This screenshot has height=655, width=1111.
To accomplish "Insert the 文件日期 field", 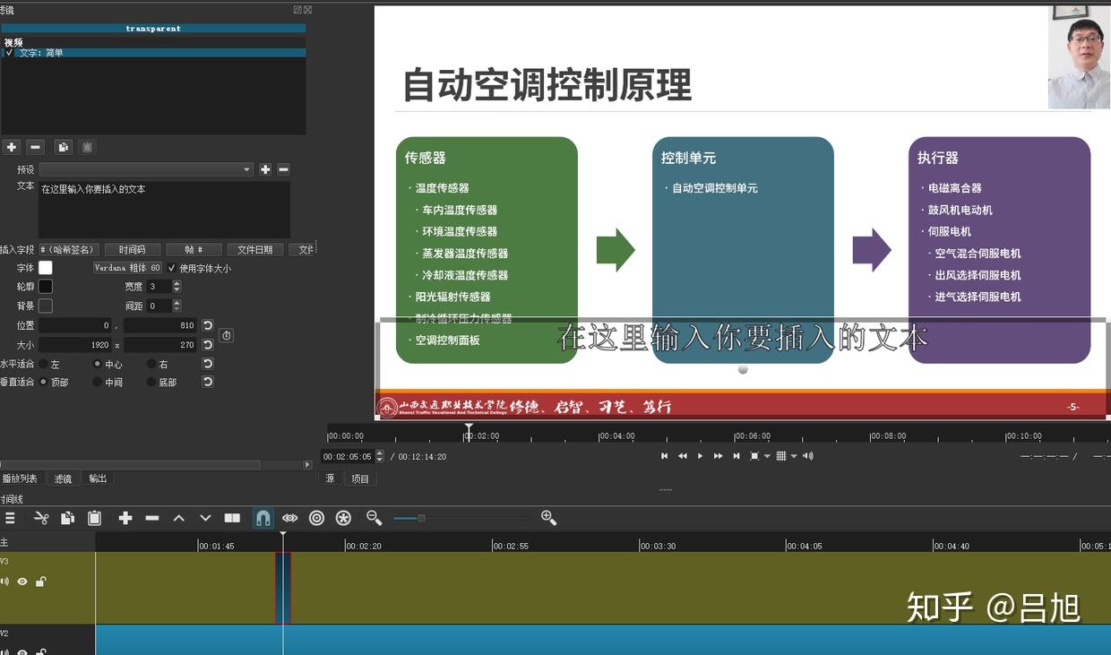I will pos(255,250).
